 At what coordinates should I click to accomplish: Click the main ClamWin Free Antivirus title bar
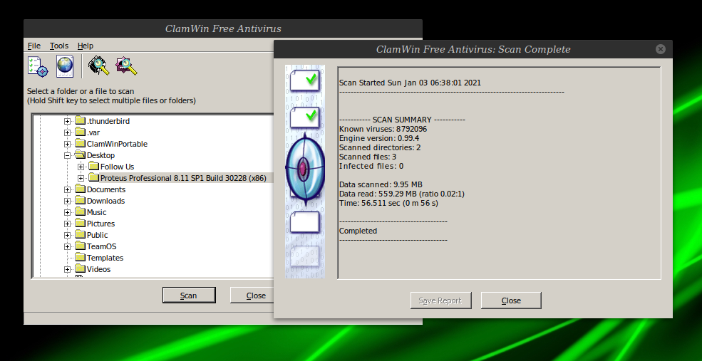[223, 28]
